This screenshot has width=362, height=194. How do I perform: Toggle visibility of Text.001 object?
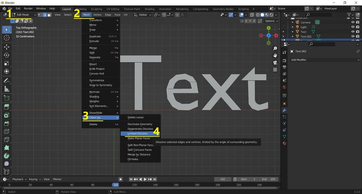353,37
